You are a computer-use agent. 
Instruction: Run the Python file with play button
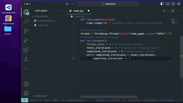click(x=164, y=11)
